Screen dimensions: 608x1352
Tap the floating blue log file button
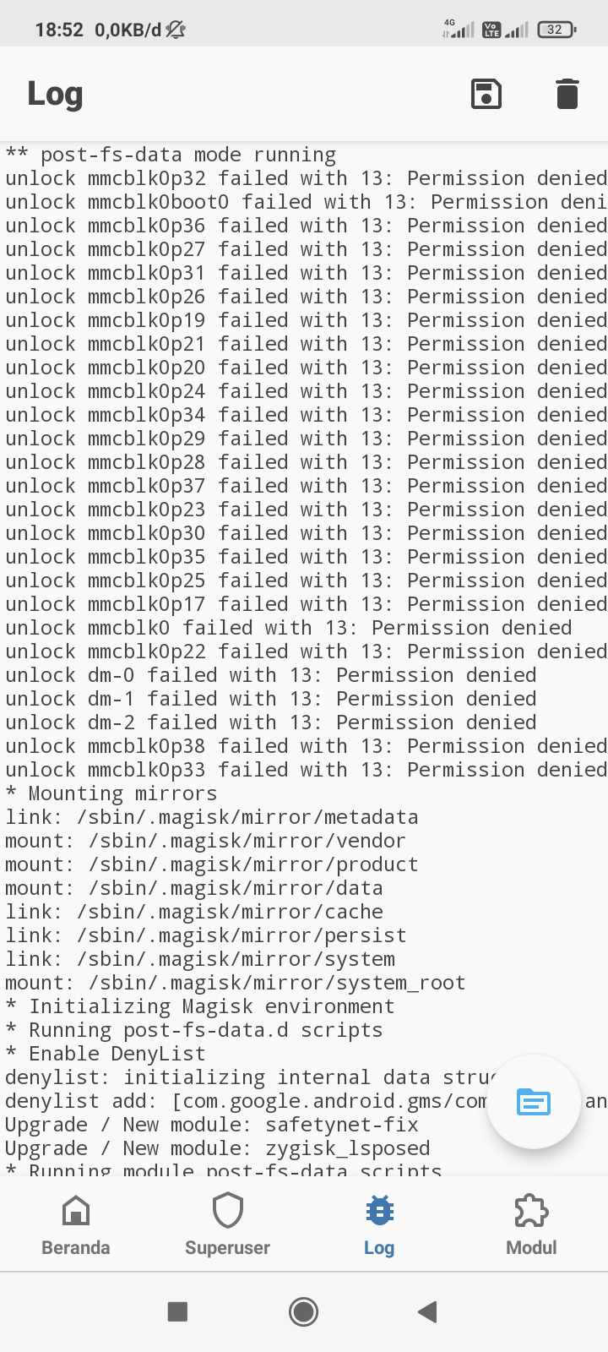tap(533, 1102)
